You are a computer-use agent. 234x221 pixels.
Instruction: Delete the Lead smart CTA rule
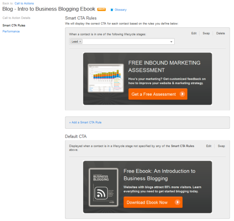(x=220, y=33)
